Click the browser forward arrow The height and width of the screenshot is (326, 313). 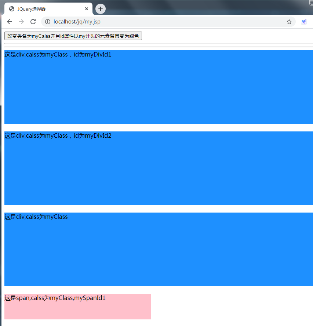(21, 22)
